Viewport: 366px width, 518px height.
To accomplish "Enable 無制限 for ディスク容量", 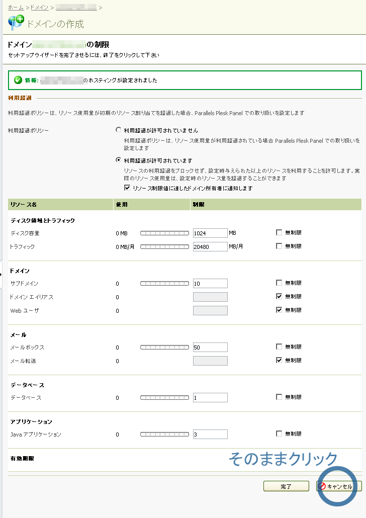I will pyautogui.click(x=279, y=232).
